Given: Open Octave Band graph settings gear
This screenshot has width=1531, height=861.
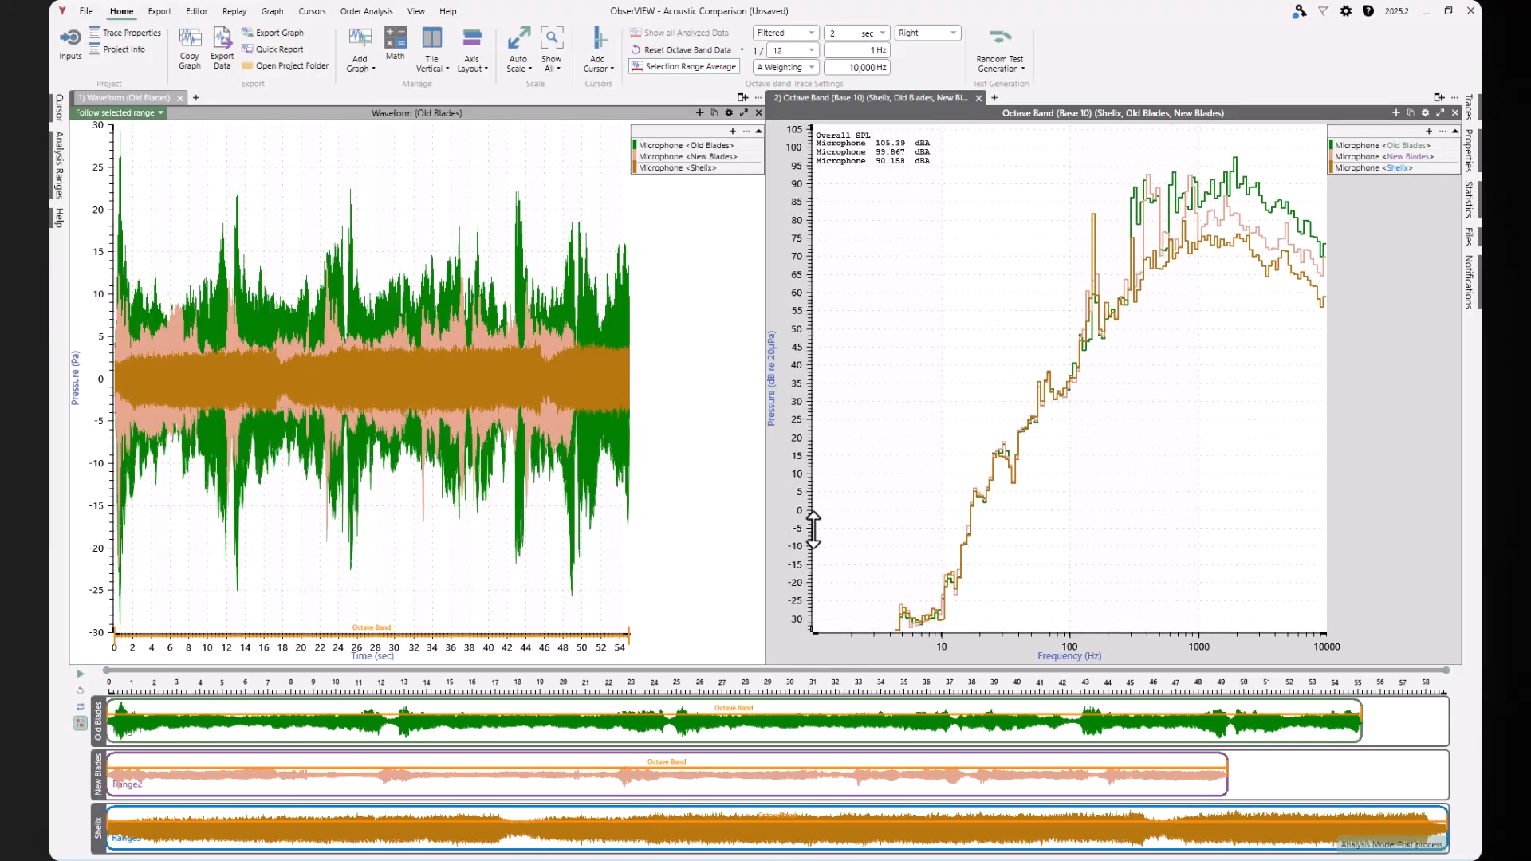Looking at the screenshot, I should coord(1425,113).
